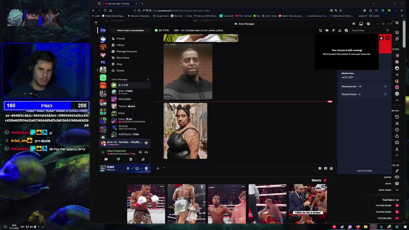The image size is (409, 230).
Task: Deafen with the headphones icon
Action: (137, 168)
